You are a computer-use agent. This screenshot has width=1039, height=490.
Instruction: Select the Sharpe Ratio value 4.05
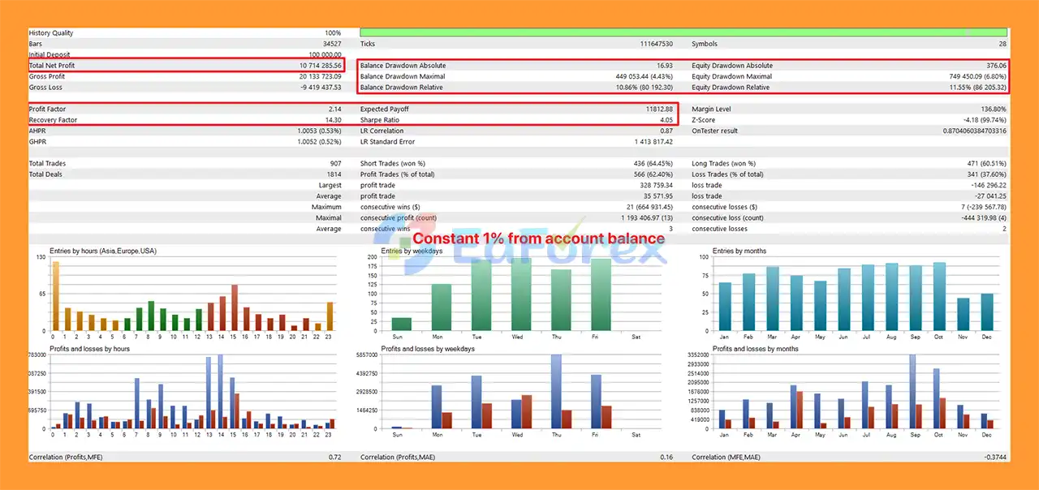pyautogui.click(x=665, y=120)
